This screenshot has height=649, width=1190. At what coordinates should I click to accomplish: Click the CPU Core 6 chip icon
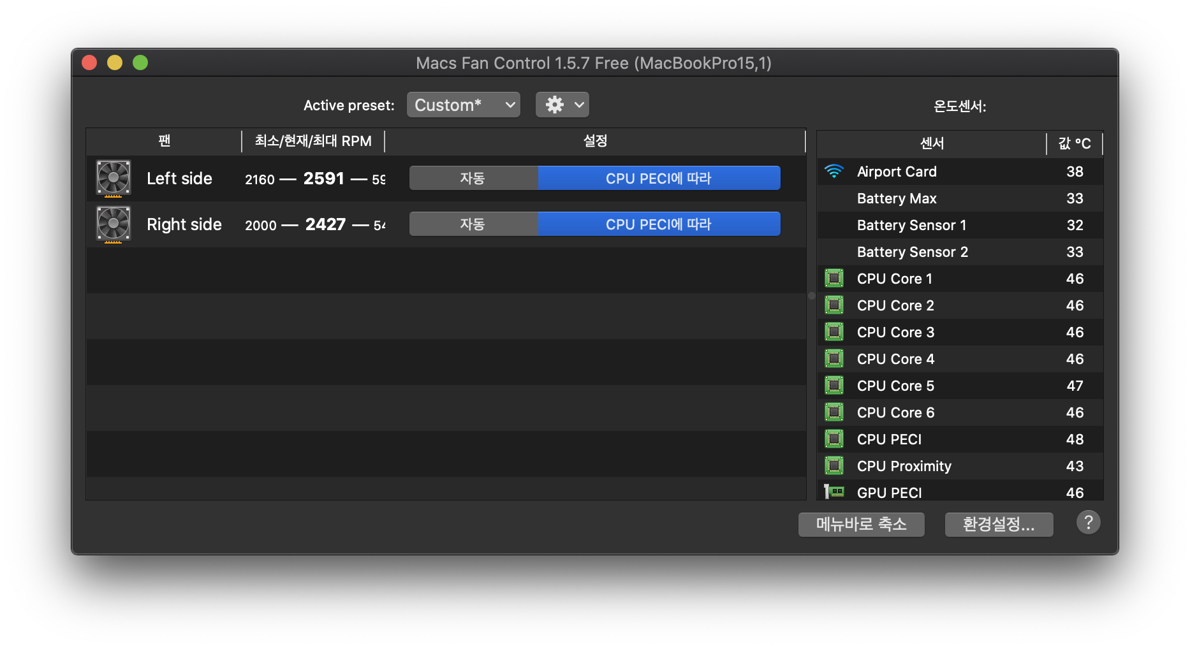[x=834, y=412]
